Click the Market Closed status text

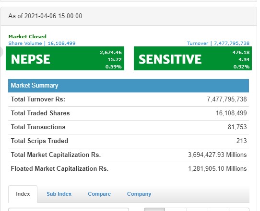[x=27, y=36]
